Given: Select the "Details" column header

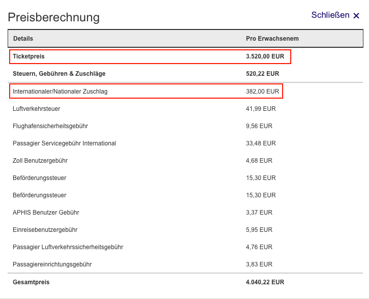Looking at the screenshot, I should 23,39.
